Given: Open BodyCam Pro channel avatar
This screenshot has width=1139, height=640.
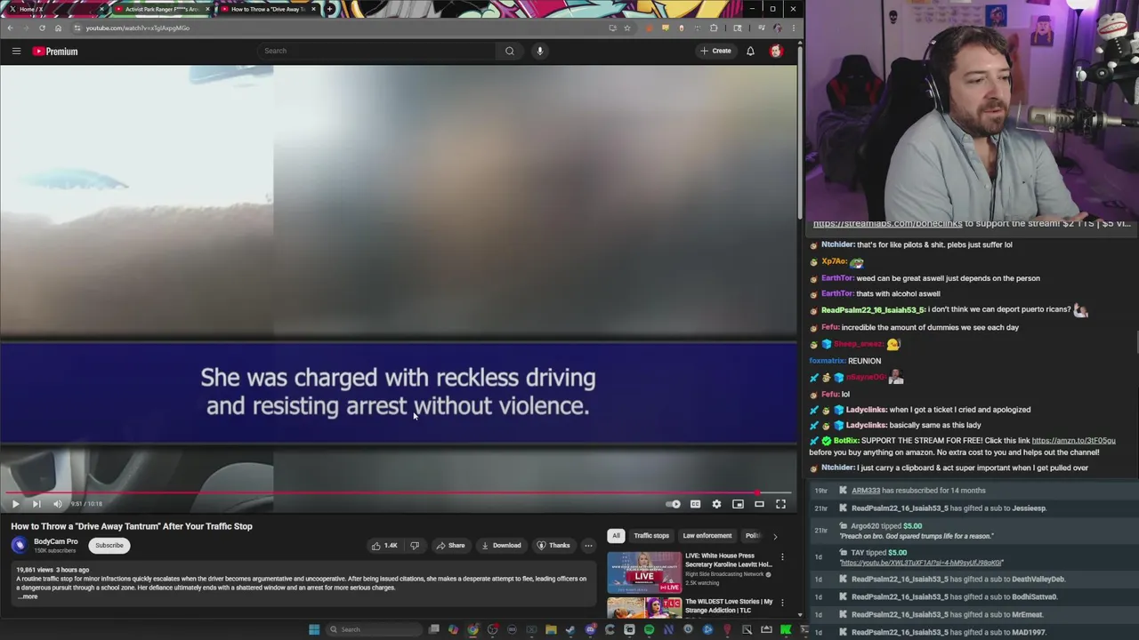Looking at the screenshot, I should 20,545.
